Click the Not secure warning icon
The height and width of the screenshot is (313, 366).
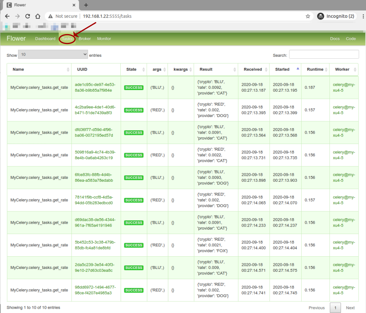click(x=50, y=16)
